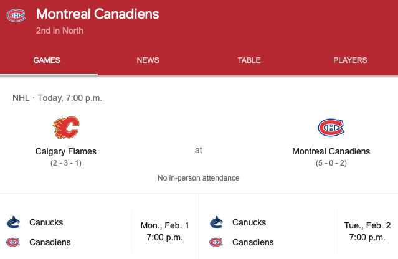The image size is (398, 259).
Task: Click Canadiens logo in the Feb. 1 game
Action: click(x=13, y=242)
